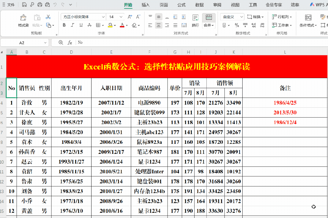The width and height of the screenshot is (328, 218).
Task: Click the 行和列 rows and columns button
Action: pos(281,17)
